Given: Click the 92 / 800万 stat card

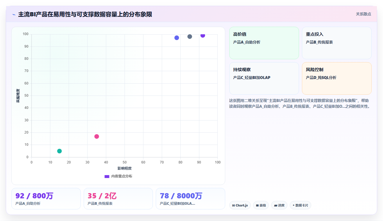Looking at the screenshot, I should pyautogui.click(x=46, y=199).
